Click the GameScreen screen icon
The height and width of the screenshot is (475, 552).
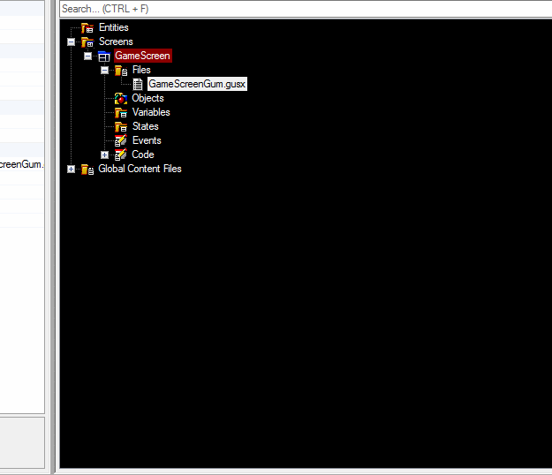104,57
